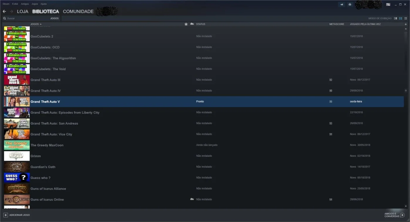
Task: Click the scrollbar up arrow
Action: [x=406, y=29]
